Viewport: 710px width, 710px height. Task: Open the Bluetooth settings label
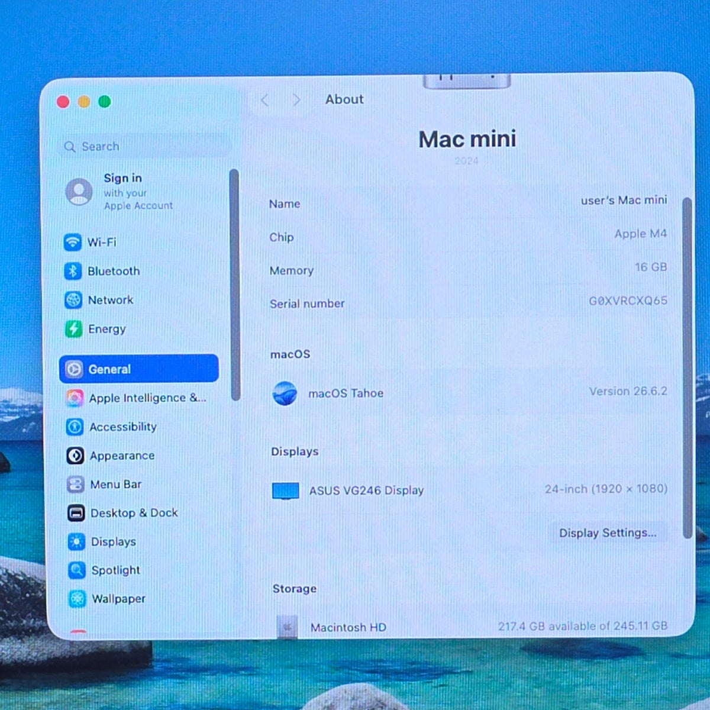point(114,271)
